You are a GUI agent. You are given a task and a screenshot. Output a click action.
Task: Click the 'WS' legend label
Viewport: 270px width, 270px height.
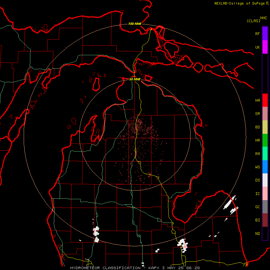[257, 167]
